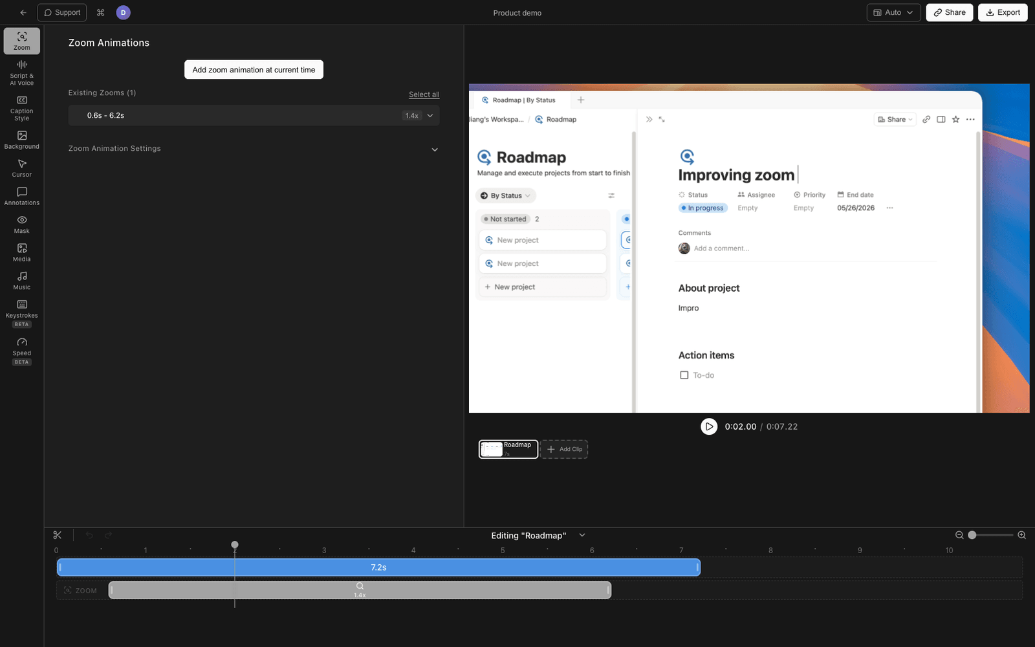The width and height of the screenshot is (1035, 647).
Task: Click the Select all link
Action: tap(424, 94)
